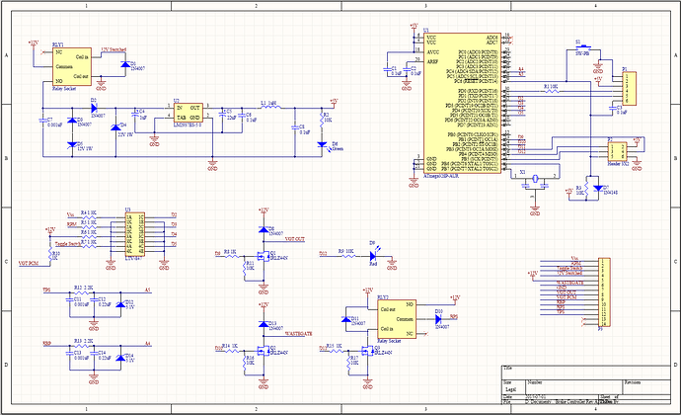Viewport: 681px width, 415px height.
Task: Select capacitor C7 0.001uF
Action: tap(43, 120)
